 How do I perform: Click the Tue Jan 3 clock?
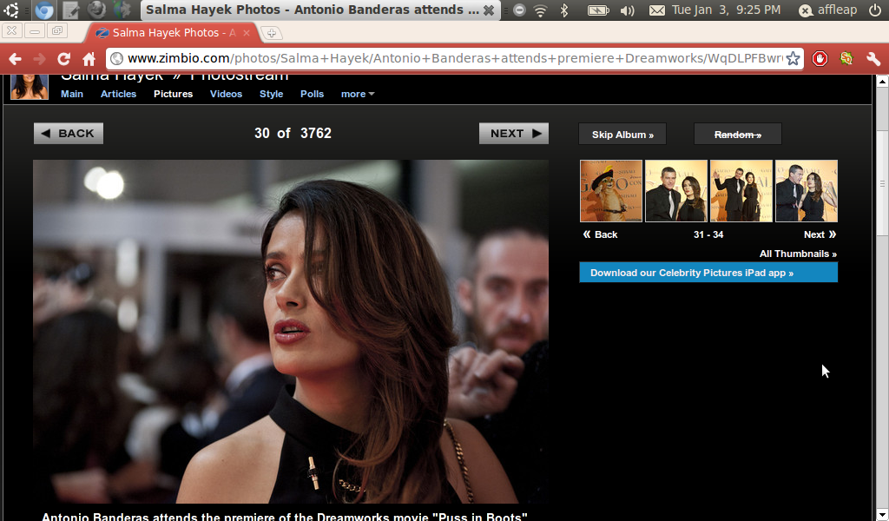click(726, 10)
